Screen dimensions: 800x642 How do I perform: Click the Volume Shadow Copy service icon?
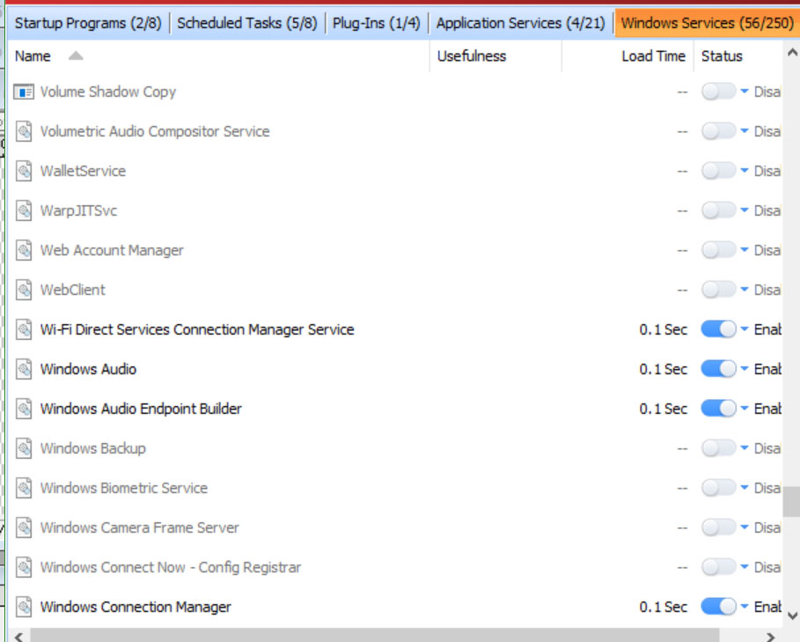coord(24,92)
